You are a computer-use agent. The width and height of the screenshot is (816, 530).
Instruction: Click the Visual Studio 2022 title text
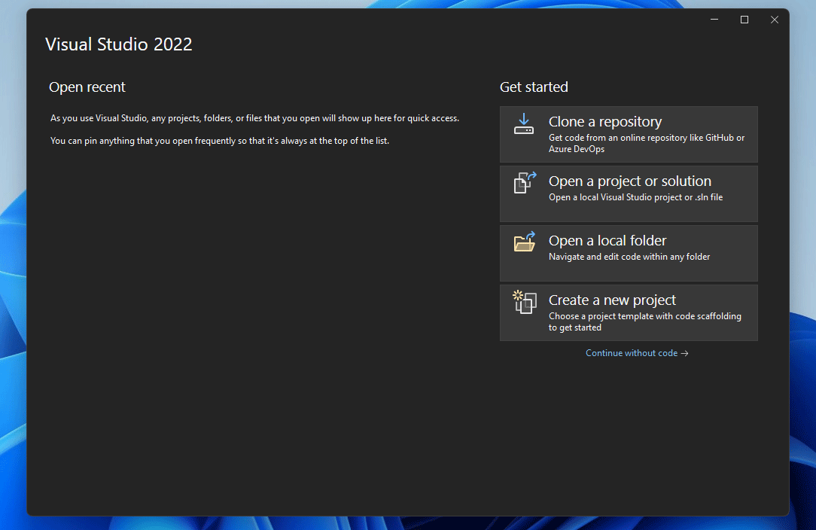tap(119, 44)
